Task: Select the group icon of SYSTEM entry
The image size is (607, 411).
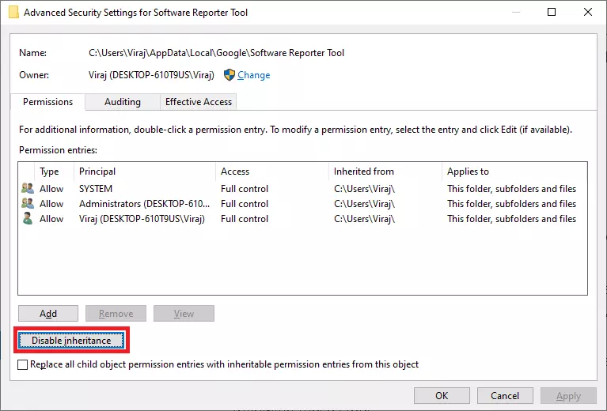Action: (28, 188)
